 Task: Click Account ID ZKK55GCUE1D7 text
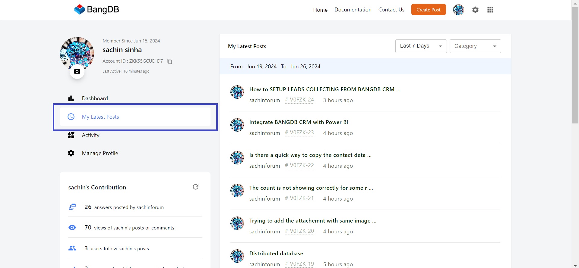[133, 61]
